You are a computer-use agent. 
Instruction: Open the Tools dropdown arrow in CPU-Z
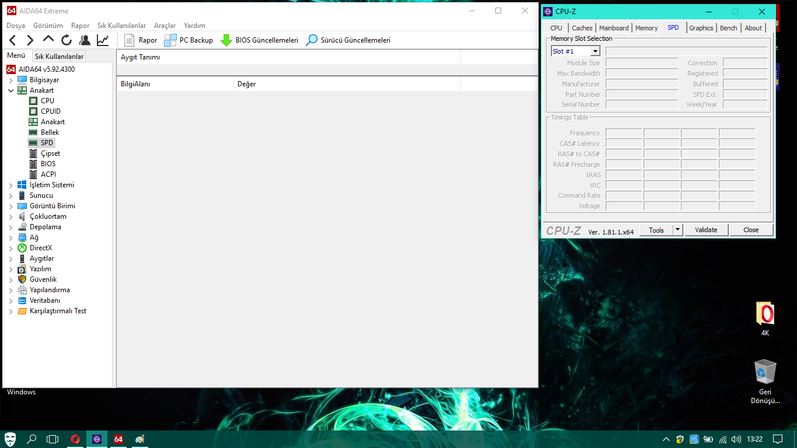click(x=678, y=230)
